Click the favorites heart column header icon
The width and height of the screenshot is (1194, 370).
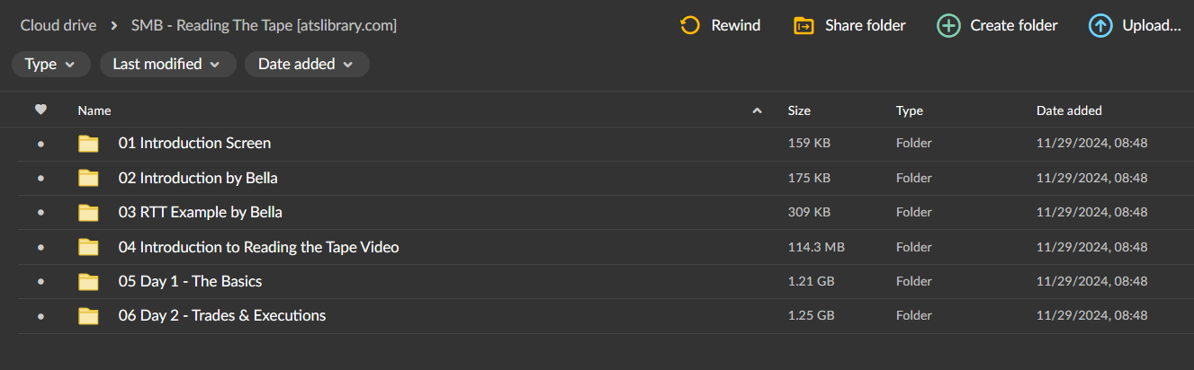(x=40, y=110)
